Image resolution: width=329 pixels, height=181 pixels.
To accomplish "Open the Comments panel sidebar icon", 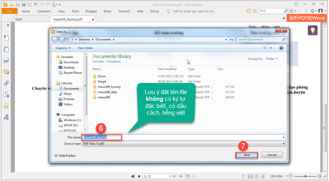I will 6,72.
